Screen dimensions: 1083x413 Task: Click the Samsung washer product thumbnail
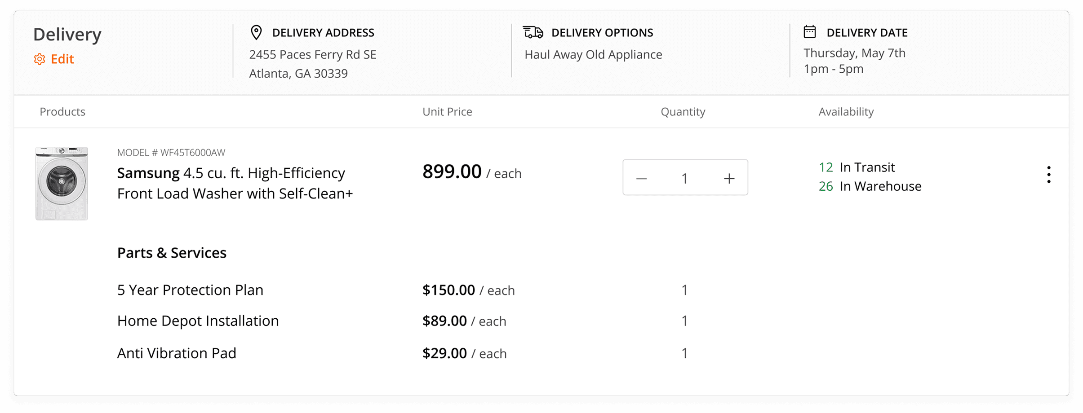[x=62, y=183]
